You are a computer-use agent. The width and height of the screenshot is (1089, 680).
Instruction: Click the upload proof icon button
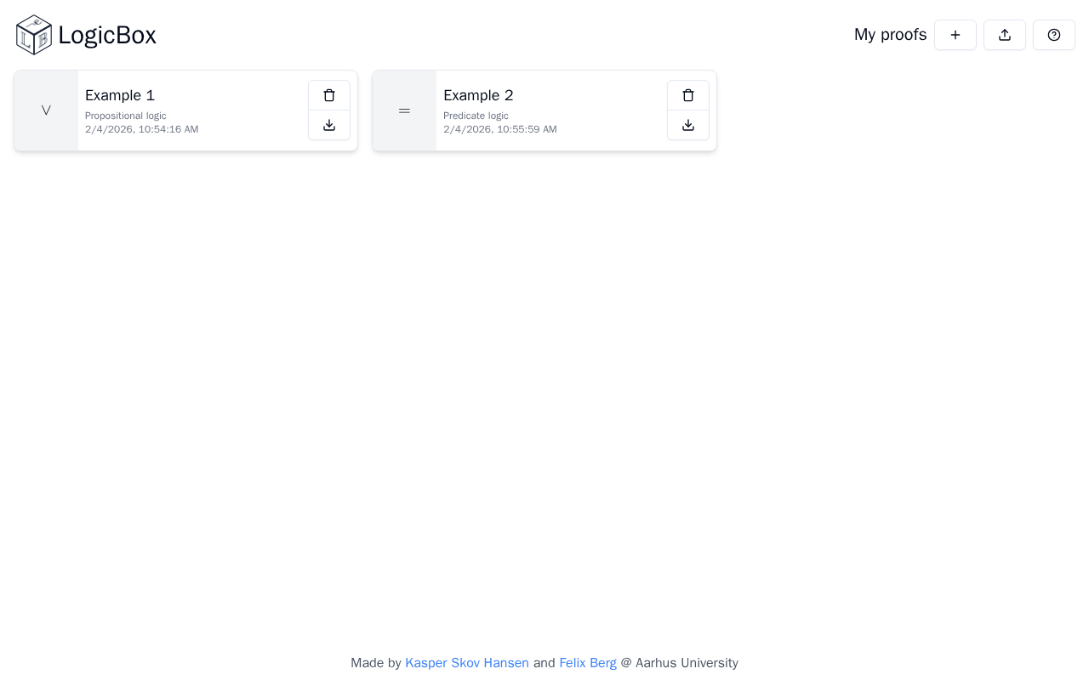tap(1005, 35)
